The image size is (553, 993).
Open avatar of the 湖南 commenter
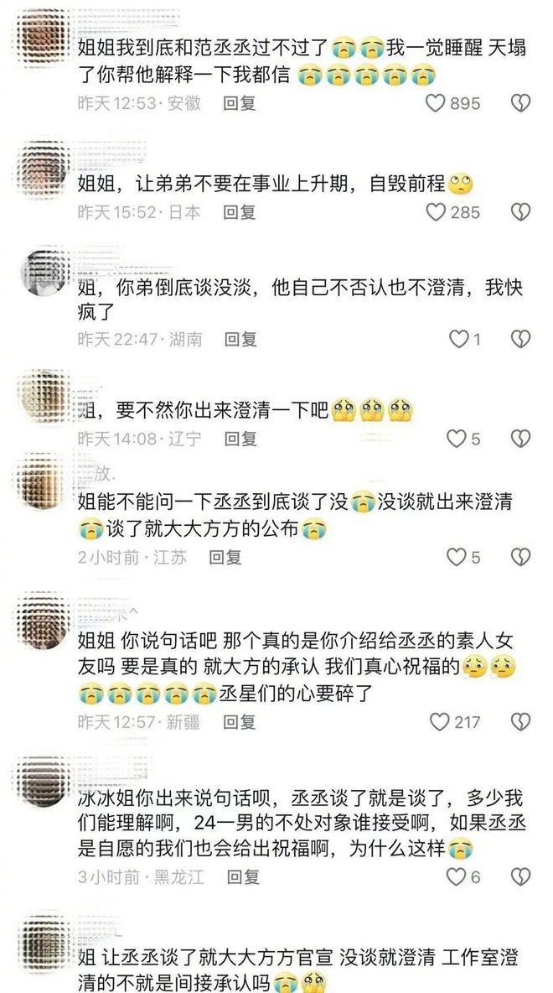pos(43,273)
